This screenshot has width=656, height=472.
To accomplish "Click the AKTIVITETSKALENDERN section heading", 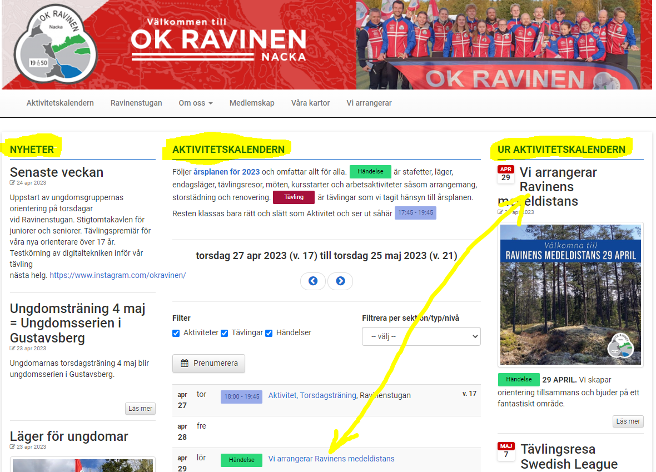I will click(228, 150).
